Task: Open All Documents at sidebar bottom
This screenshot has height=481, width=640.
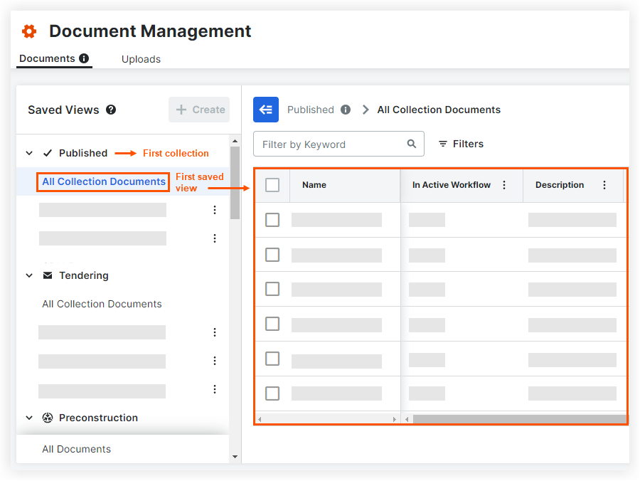Action: (x=77, y=449)
